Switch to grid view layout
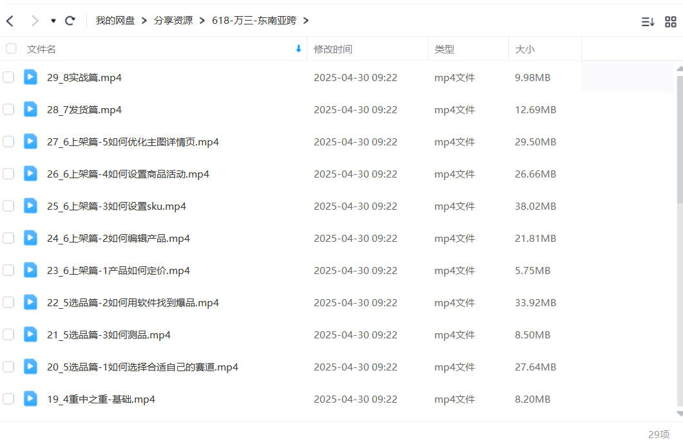The image size is (683, 440). pyautogui.click(x=670, y=21)
